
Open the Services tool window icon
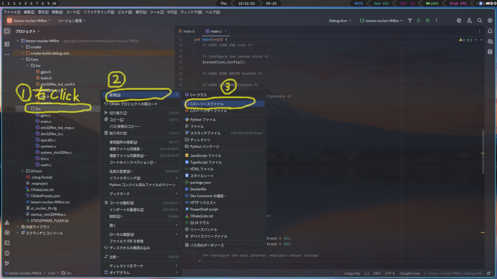point(7,233)
